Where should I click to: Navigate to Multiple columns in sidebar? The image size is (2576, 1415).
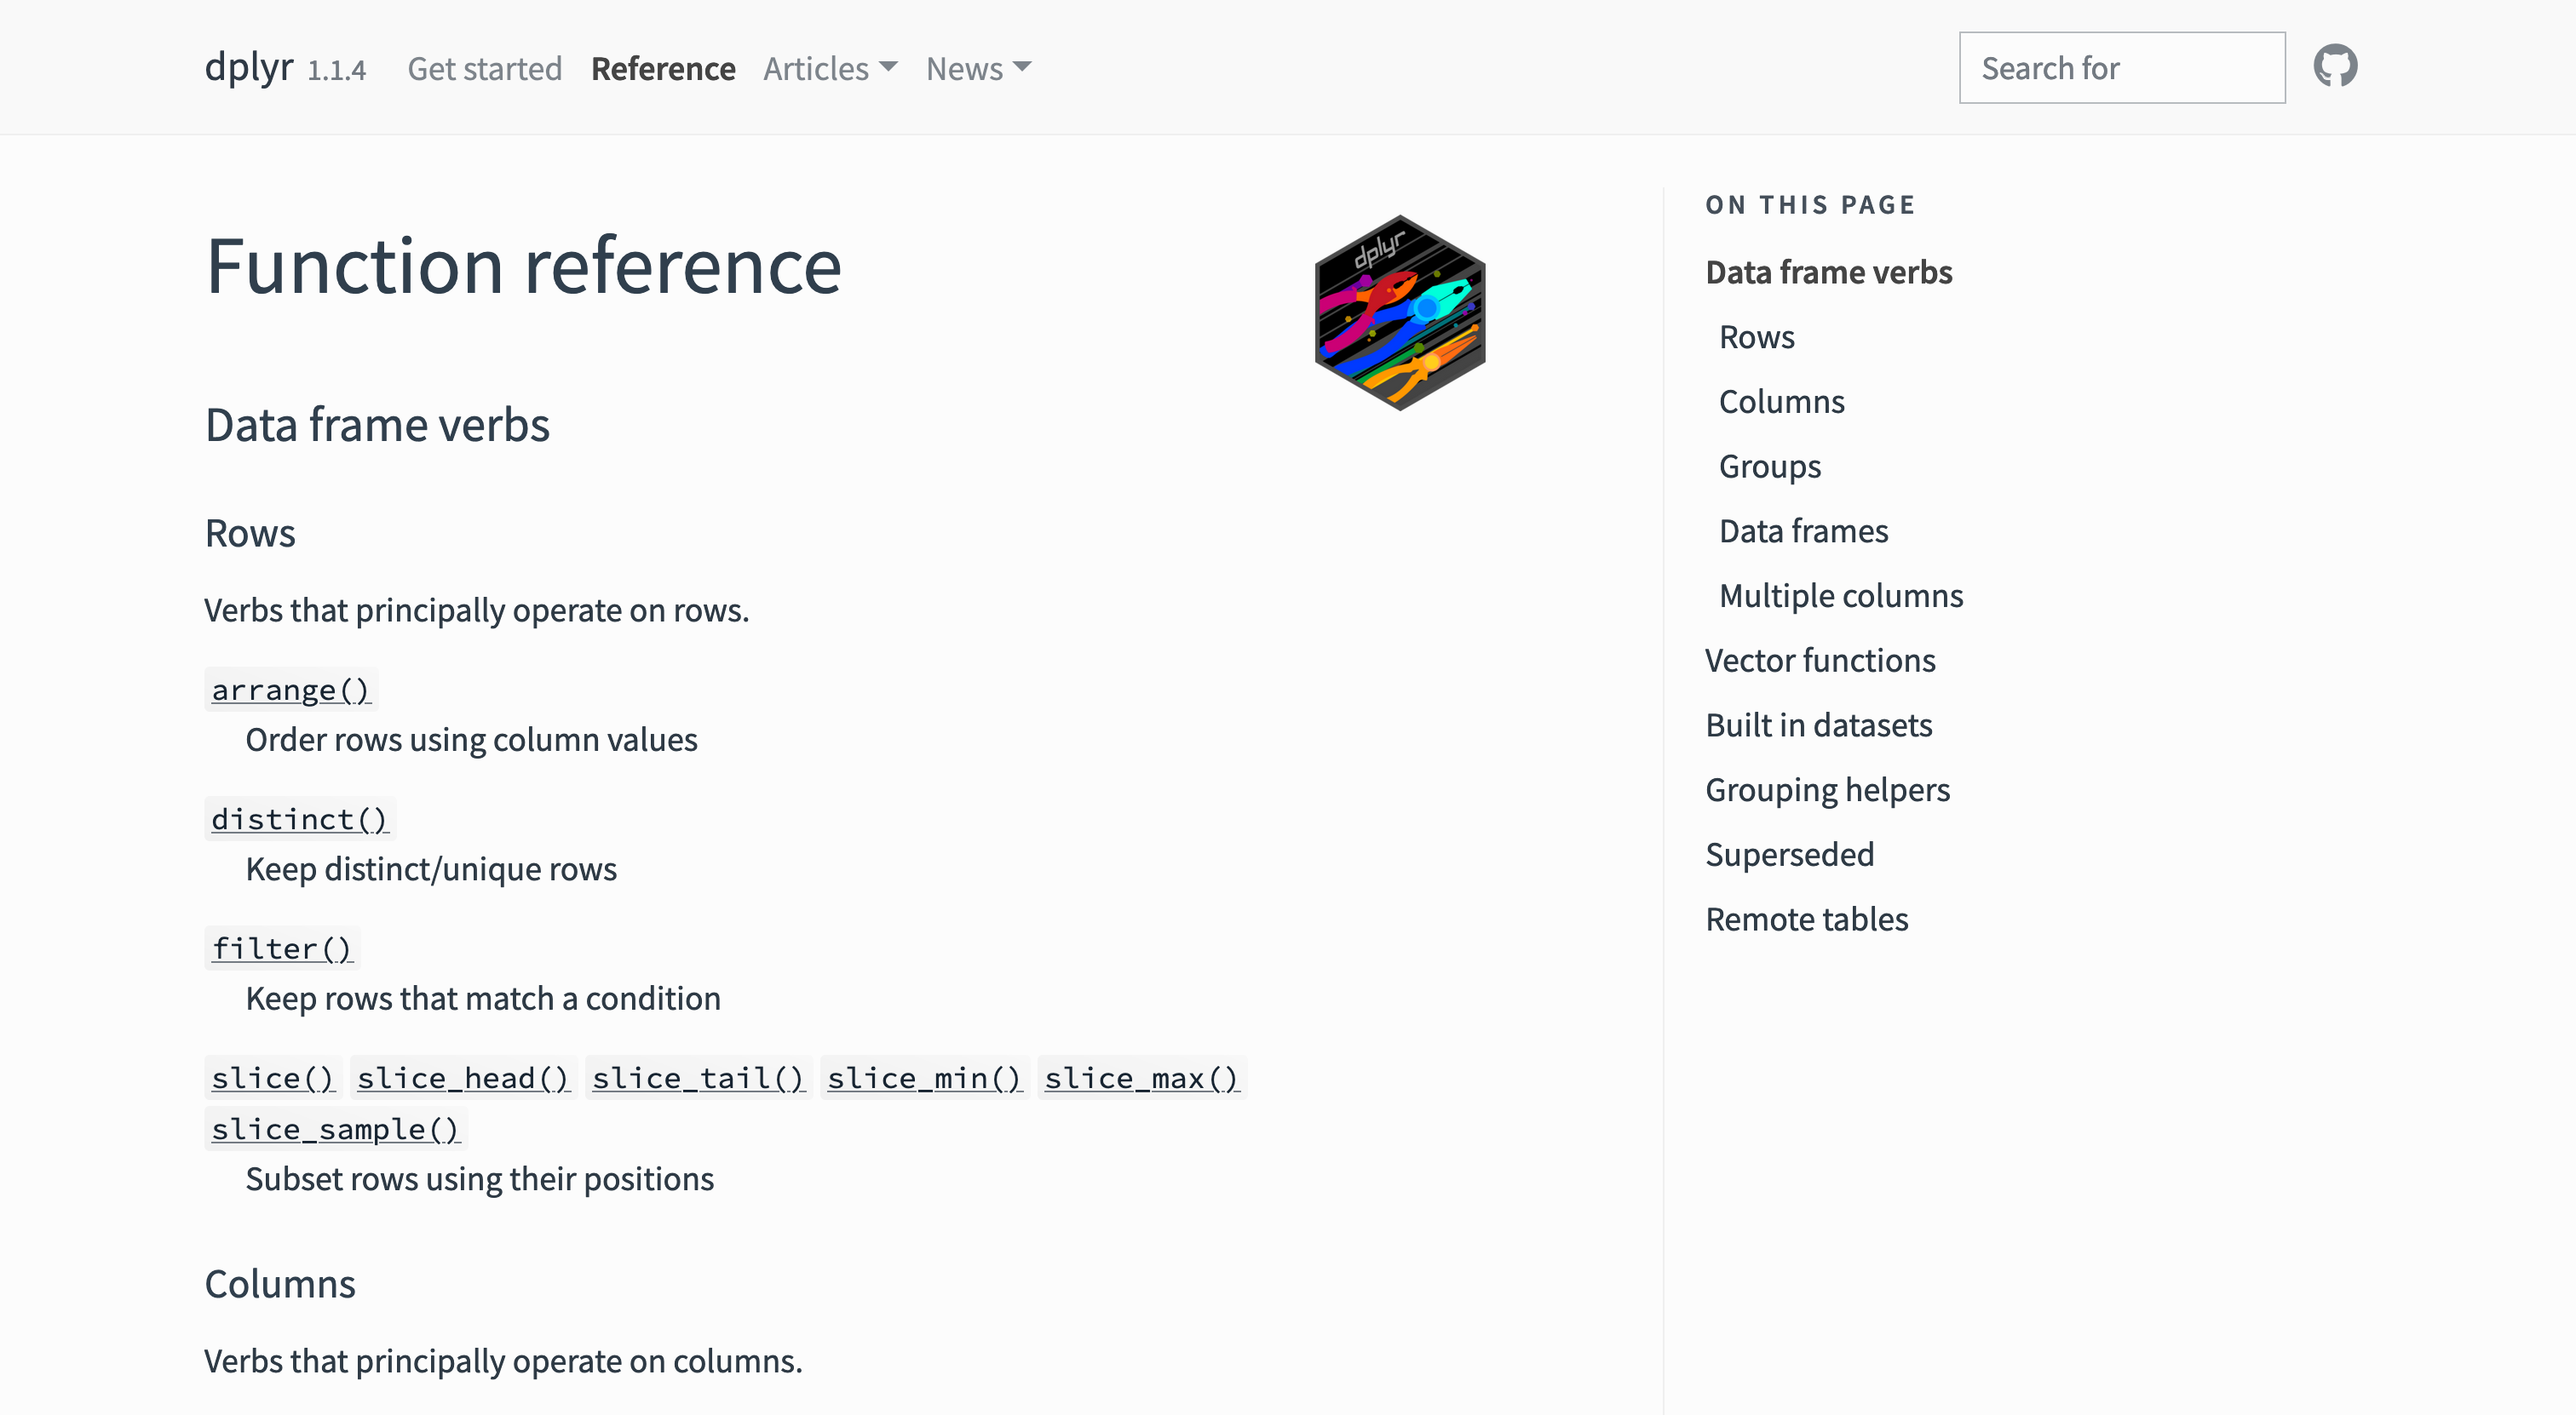pyautogui.click(x=1841, y=594)
